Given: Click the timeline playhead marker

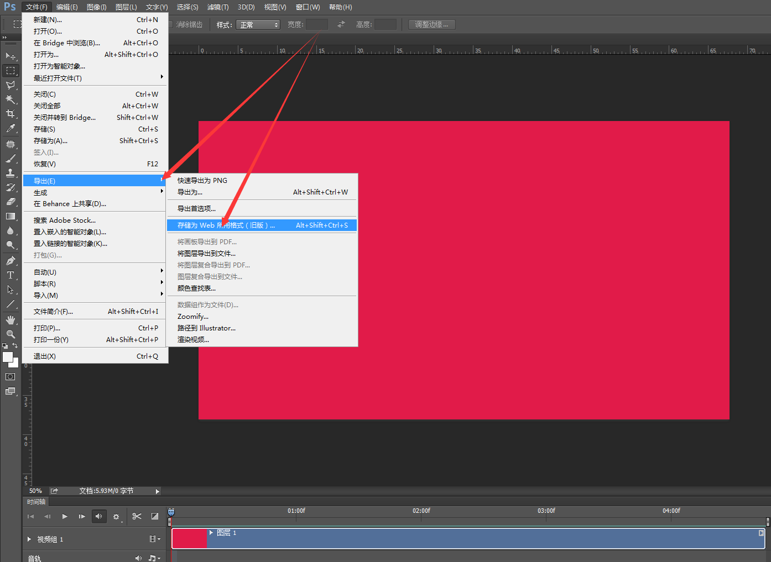Looking at the screenshot, I should tap(171, 512).
